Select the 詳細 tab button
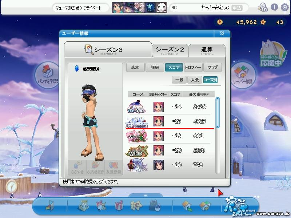This screenshot has width=291, height=218. 155,68
